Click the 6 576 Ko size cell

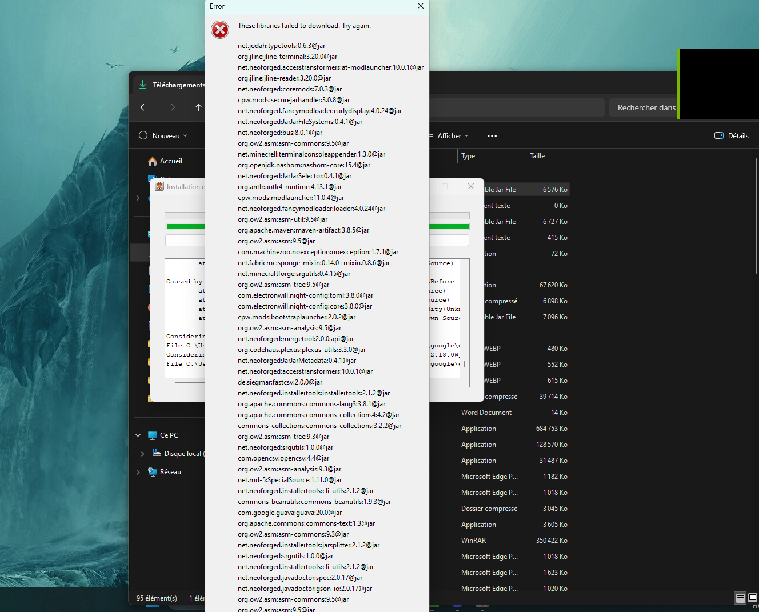click(555, 190)
